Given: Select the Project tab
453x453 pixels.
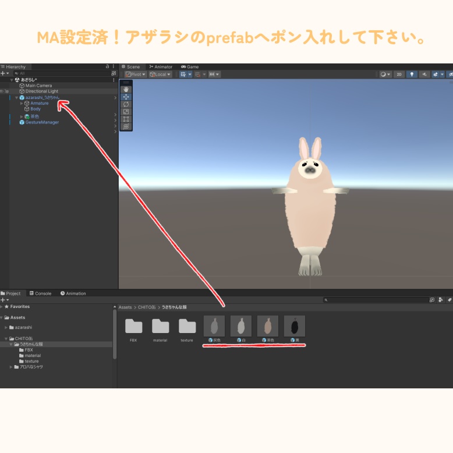Looking at the screenshot, I should point(10,293).
